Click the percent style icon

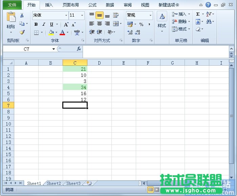coord(141,24)
